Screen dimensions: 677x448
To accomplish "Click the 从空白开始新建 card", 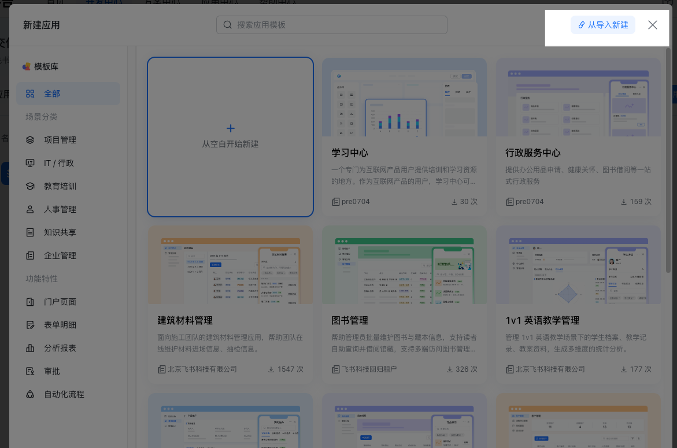I will click(x=230, y=137).
